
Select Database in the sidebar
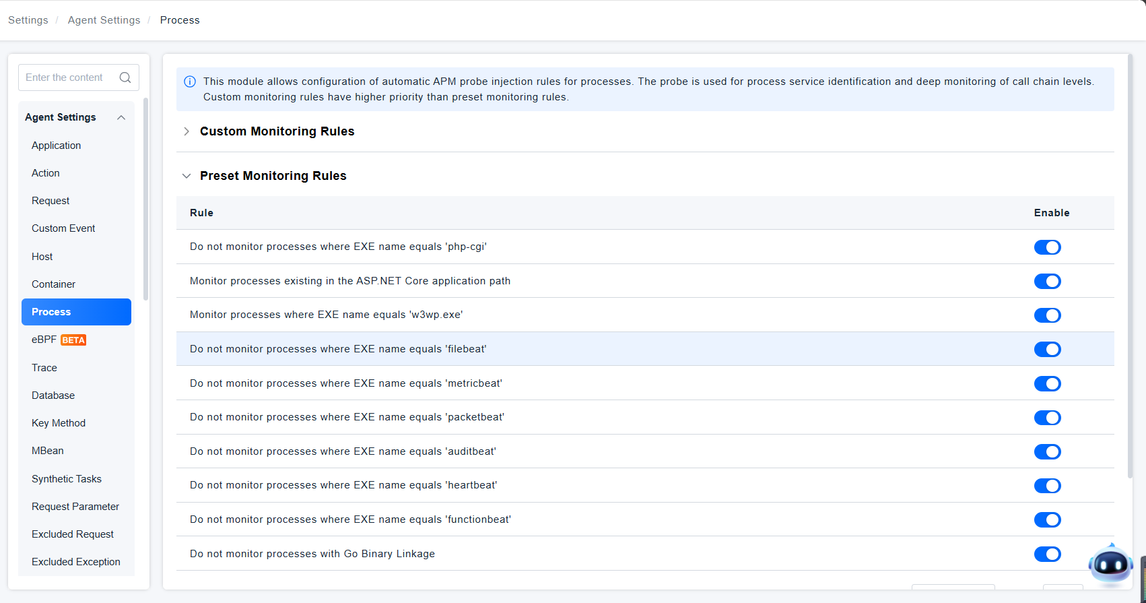tap(53, 395)
